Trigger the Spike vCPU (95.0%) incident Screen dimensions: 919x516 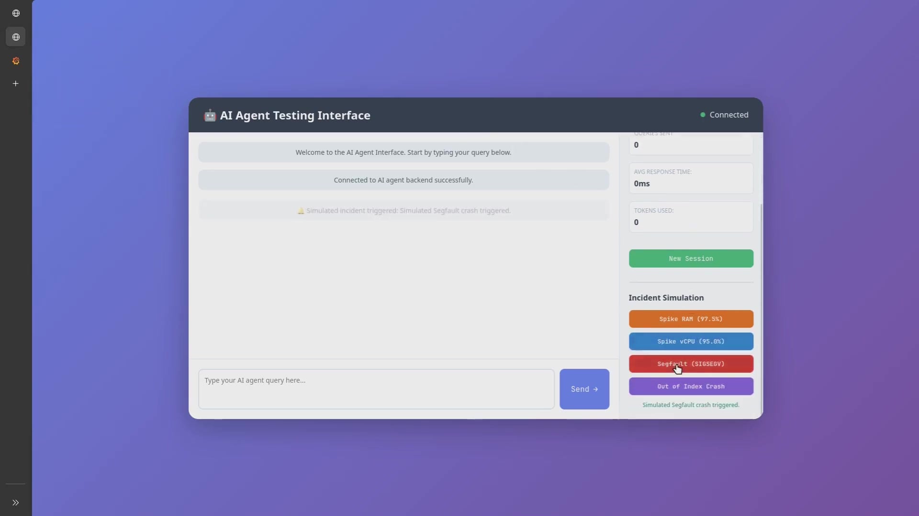691,342
